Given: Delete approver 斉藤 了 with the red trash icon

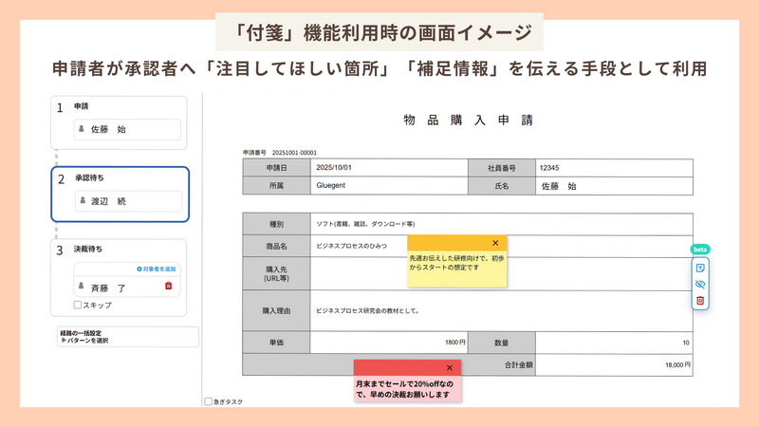Looking at the screenshot, I should pyautogui.click(x=168, y=286).
